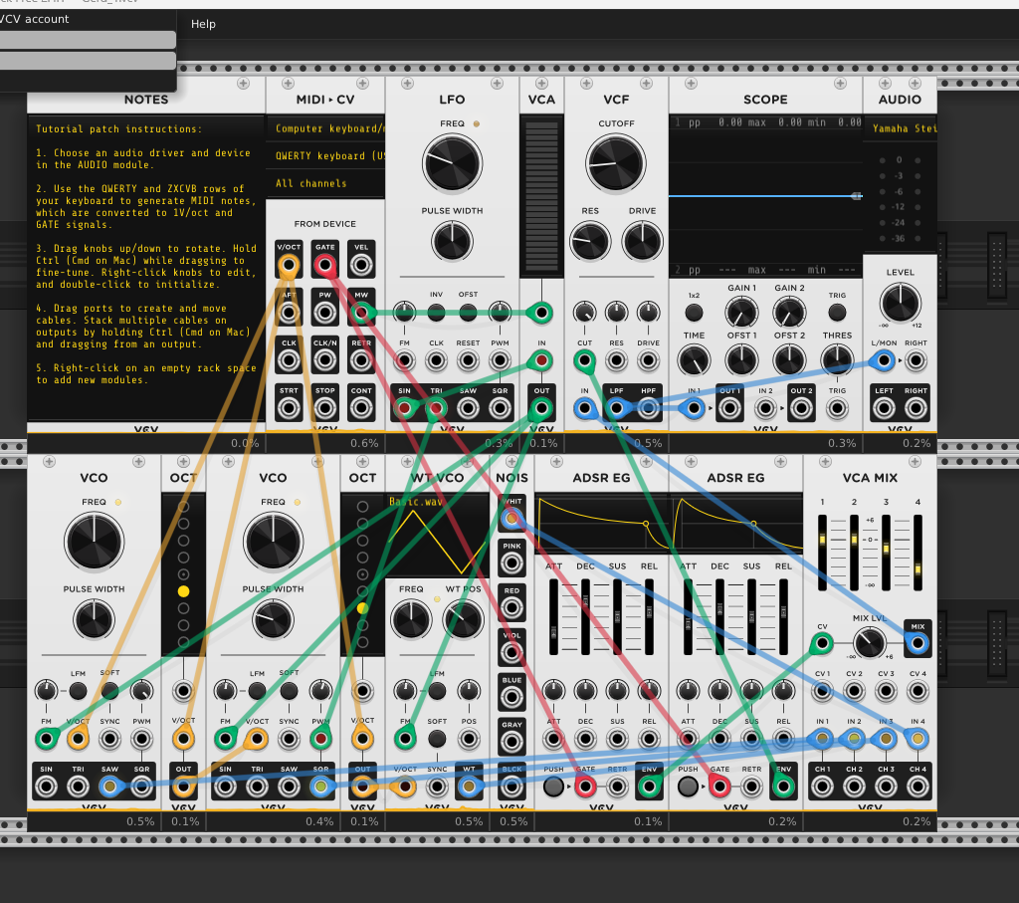Open the Yamaha audio device selector
This screenshot has height=903, width=1019.
[x=900, y=128]
